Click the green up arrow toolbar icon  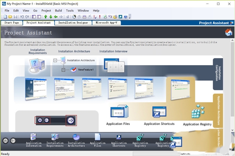click(x=46, y=17)
